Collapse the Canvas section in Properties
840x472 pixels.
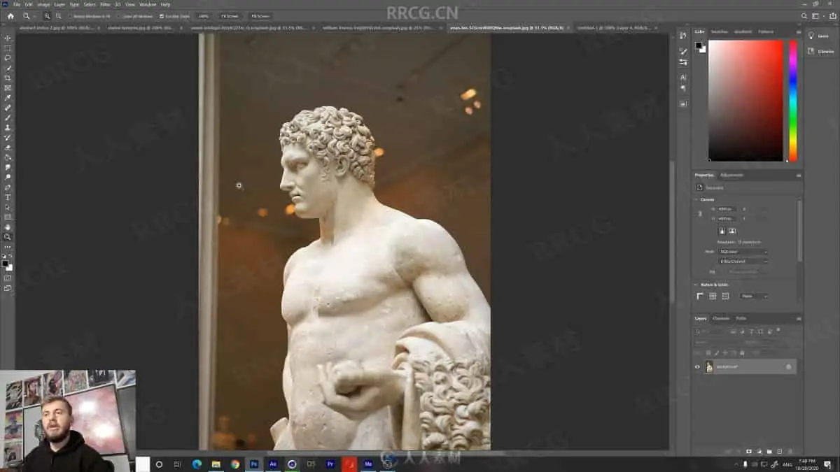pyautogui.click(x=697, y=199)
